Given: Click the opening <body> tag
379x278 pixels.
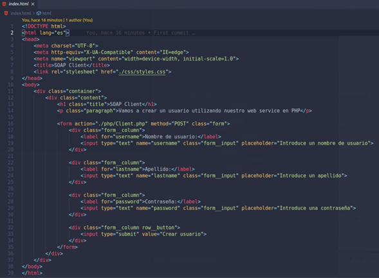Looking at the screenshot, I should pos(31,85).
